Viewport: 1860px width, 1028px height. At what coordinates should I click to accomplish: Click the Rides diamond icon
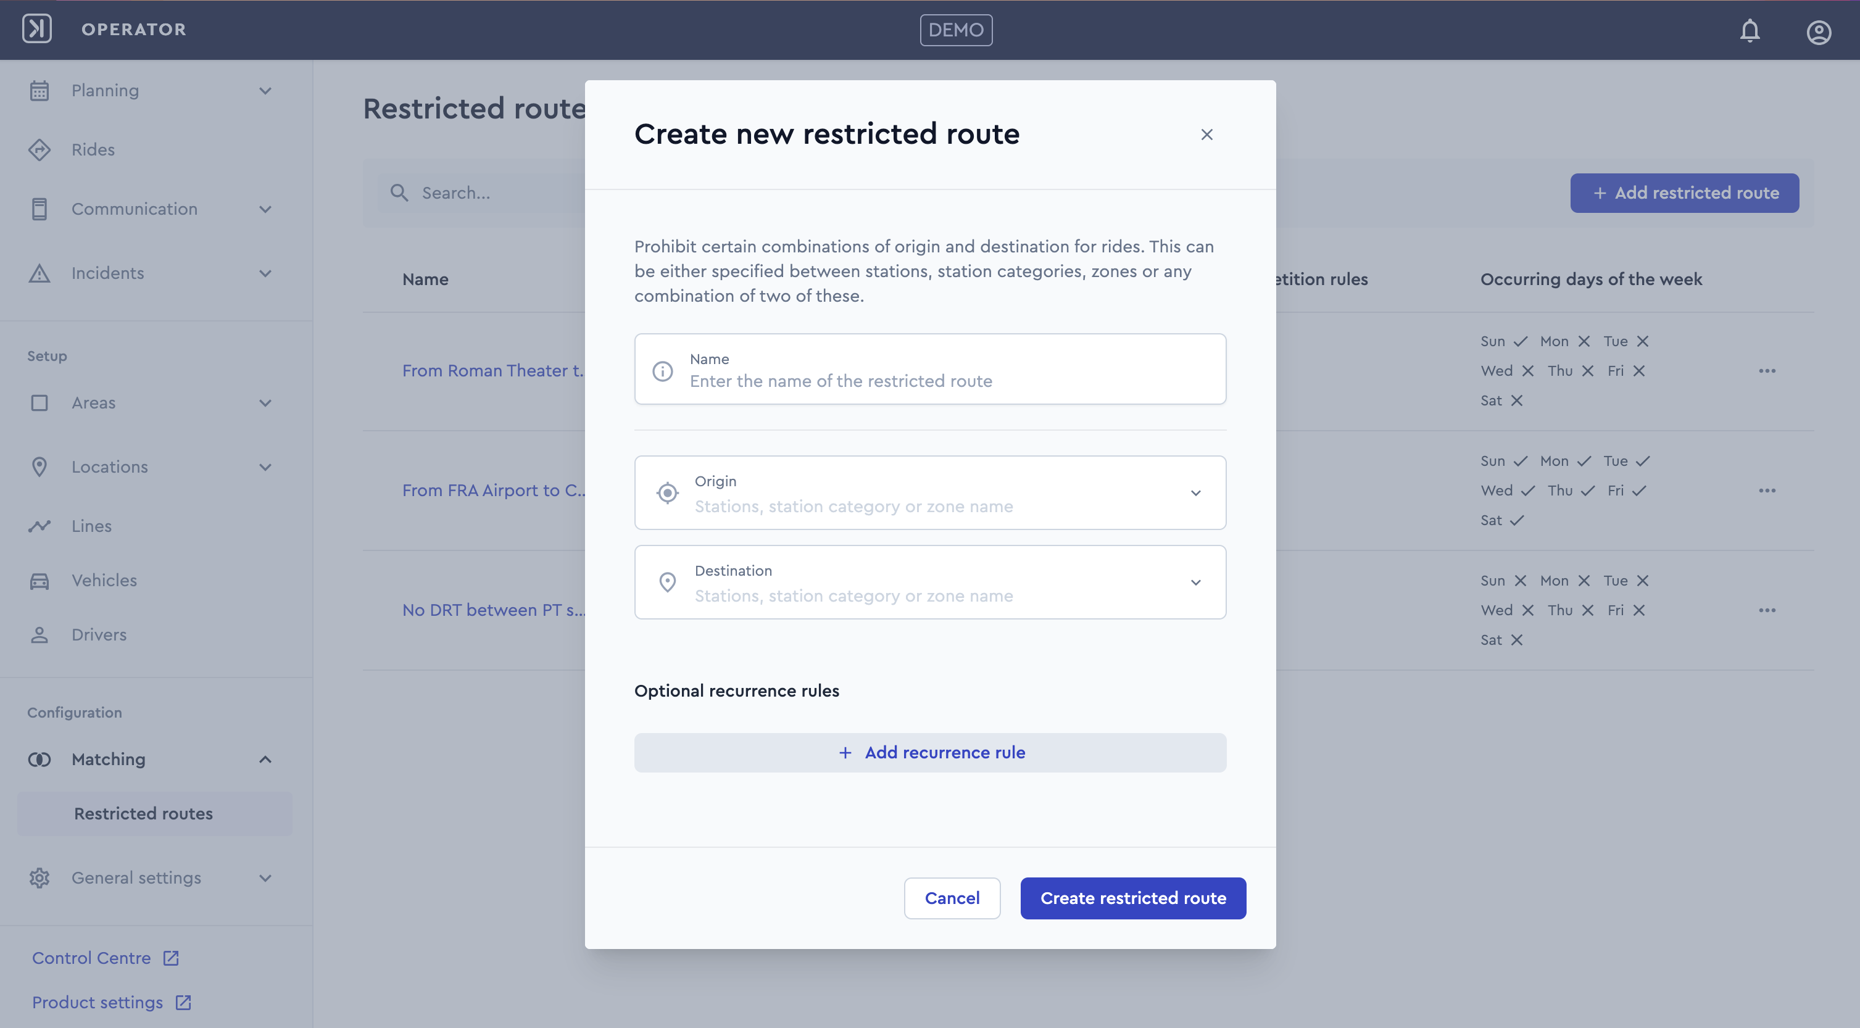coord(39,149)
